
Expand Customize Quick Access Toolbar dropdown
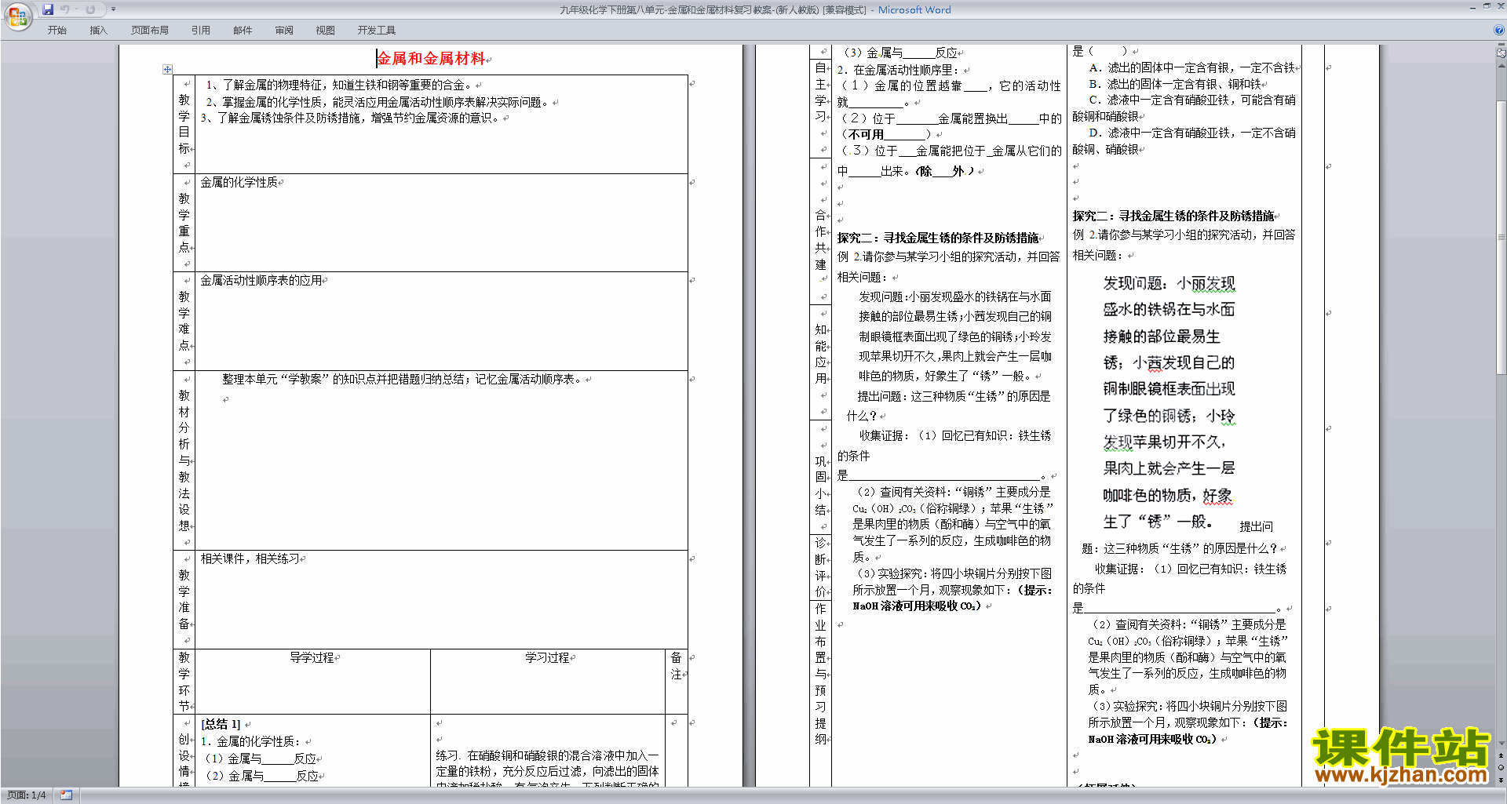coord(113,9)
